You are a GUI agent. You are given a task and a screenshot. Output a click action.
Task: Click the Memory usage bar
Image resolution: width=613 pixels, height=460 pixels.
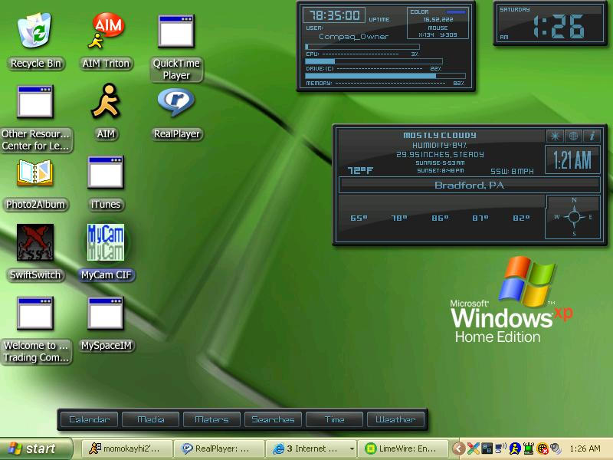(x=385, y=76)
